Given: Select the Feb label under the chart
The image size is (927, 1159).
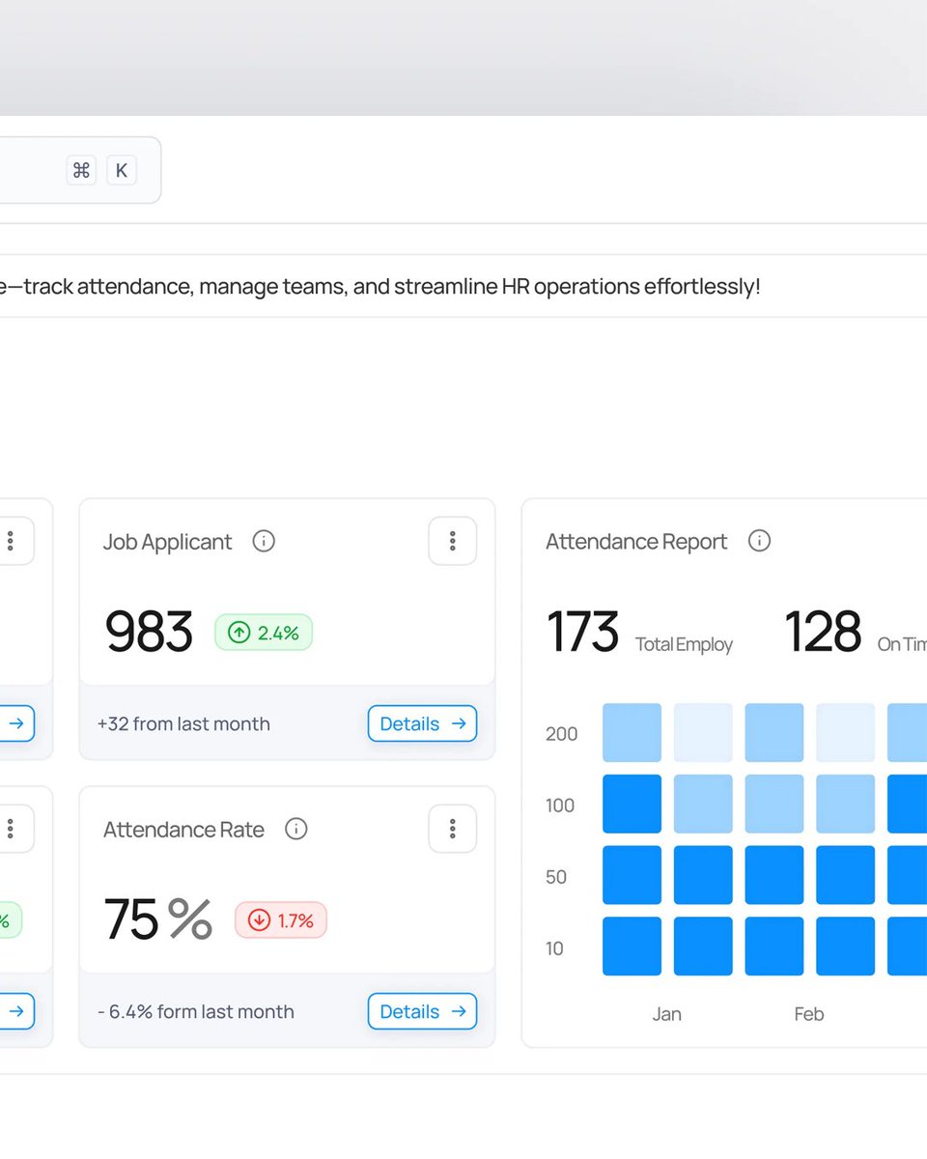Looking at the screenshot, I should point(808,1014).
